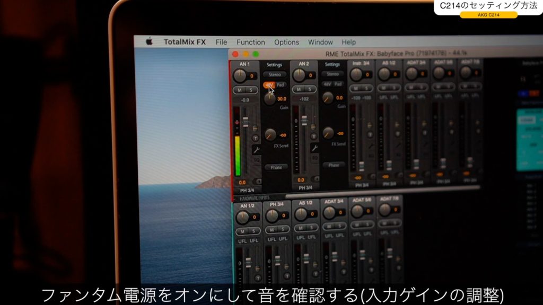Solo the AN 1 channel
Image resolution: width=543 pixels, height=305 pixels.
(x=251, y=90)
